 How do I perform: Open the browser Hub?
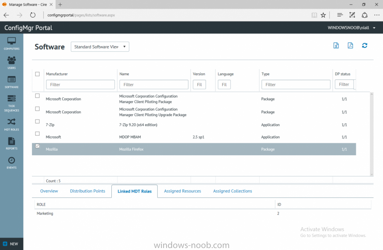tap(340, 15)
